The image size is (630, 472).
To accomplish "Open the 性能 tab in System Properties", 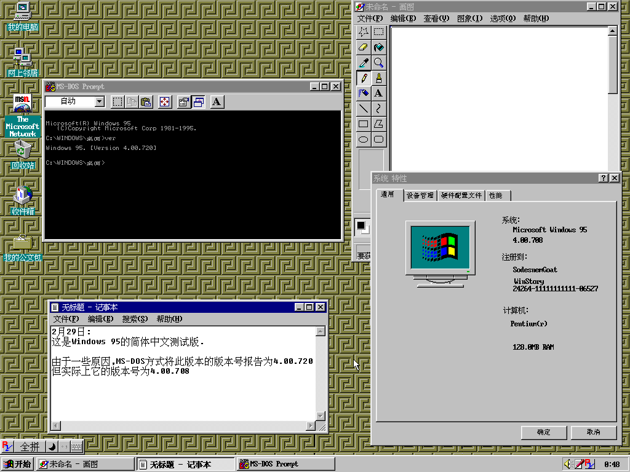I will coord(496,195).
